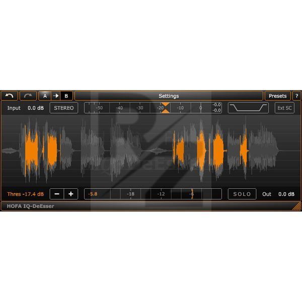Image resolution: width=302 pixels, height=302 pixels.
Task: Click the -5.8 reduction readout
Action: [93, 194]
